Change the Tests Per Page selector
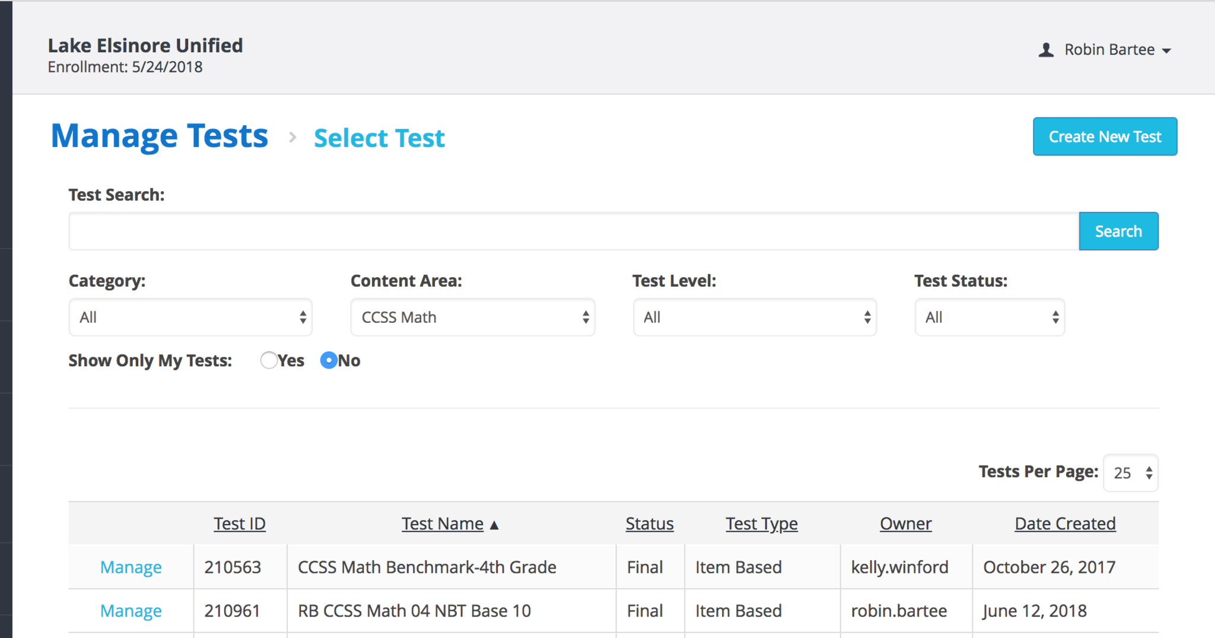This screenshot has height=638, width=1215. coord(1130,473)
